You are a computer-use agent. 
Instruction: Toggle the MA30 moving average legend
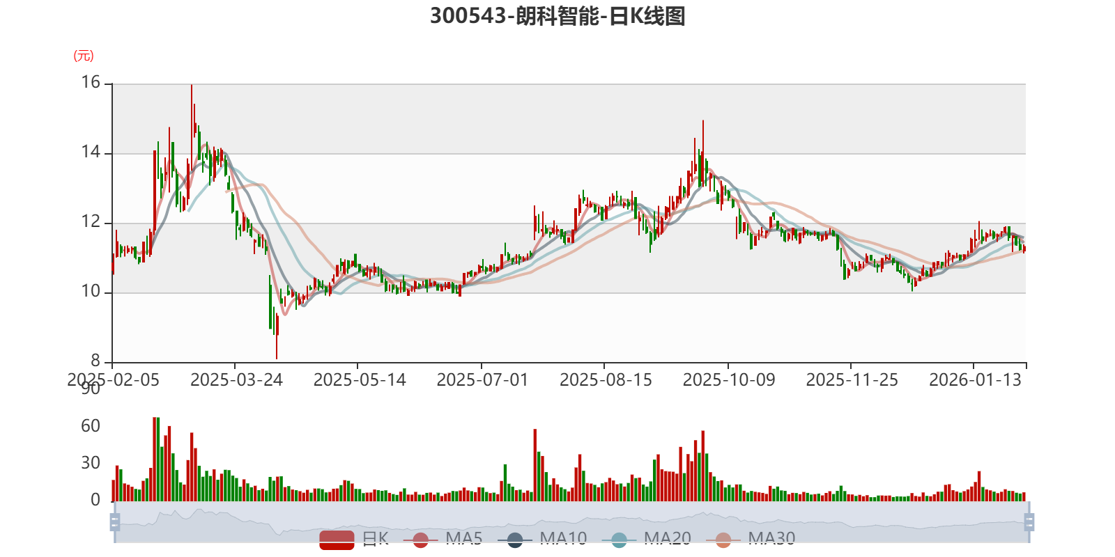(751, 539)
